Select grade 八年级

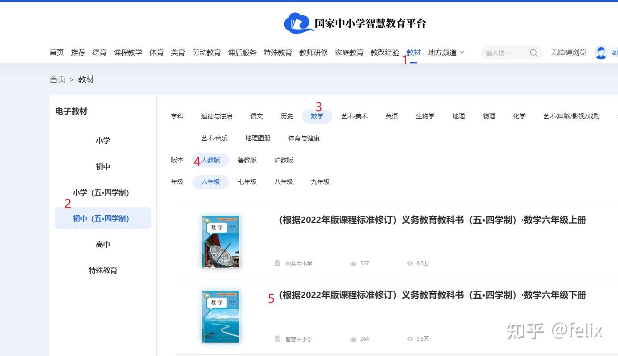click(x=284, y=182)
